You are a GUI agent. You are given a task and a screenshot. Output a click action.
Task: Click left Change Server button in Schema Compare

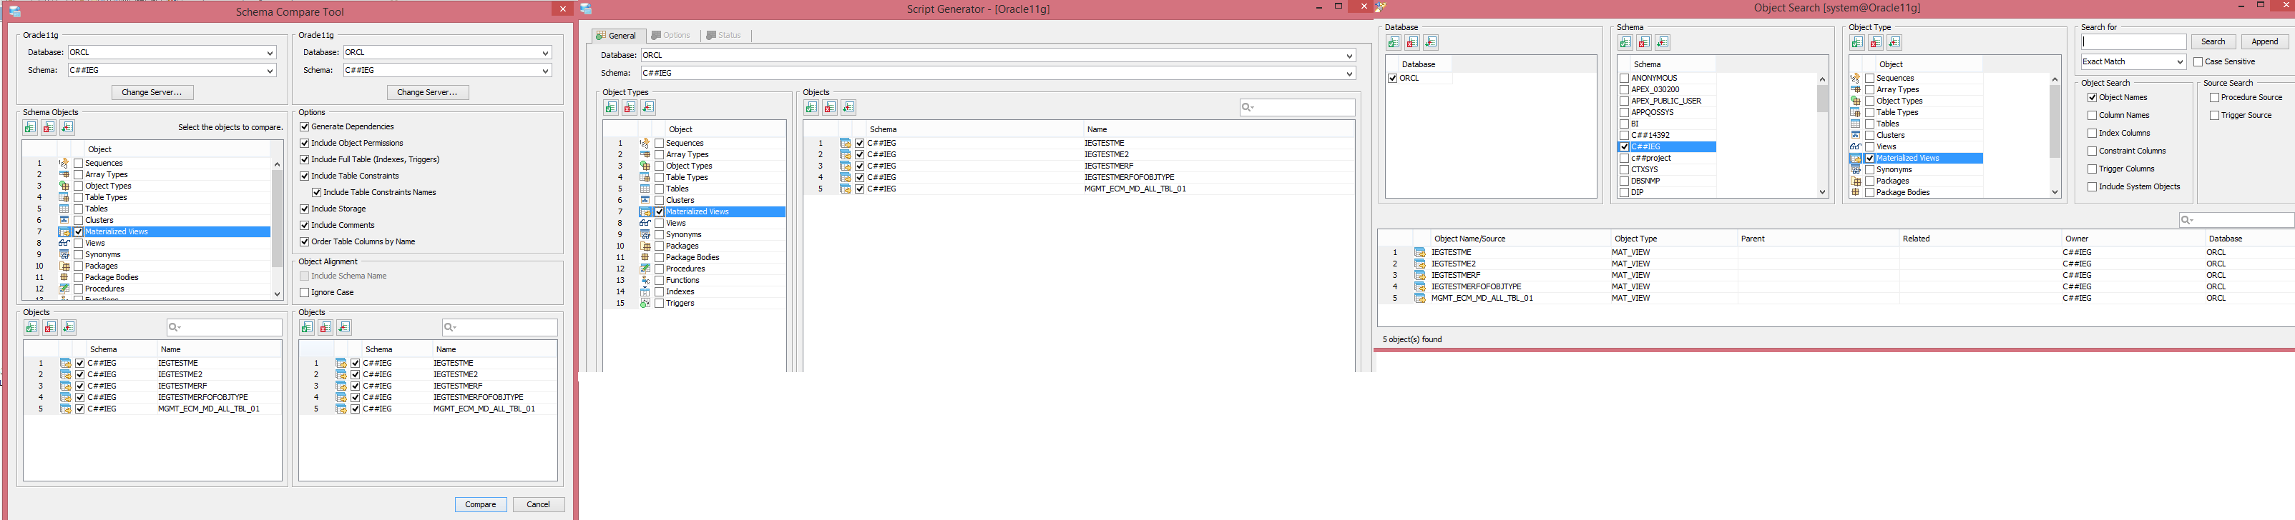tap(152, 92)
